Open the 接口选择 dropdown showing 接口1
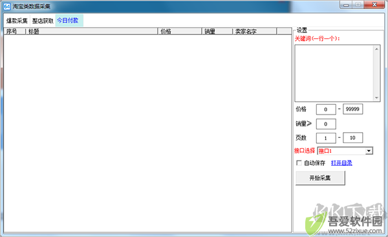The width and height of the screenshot is (388, 237). click(x=345, y=151)
